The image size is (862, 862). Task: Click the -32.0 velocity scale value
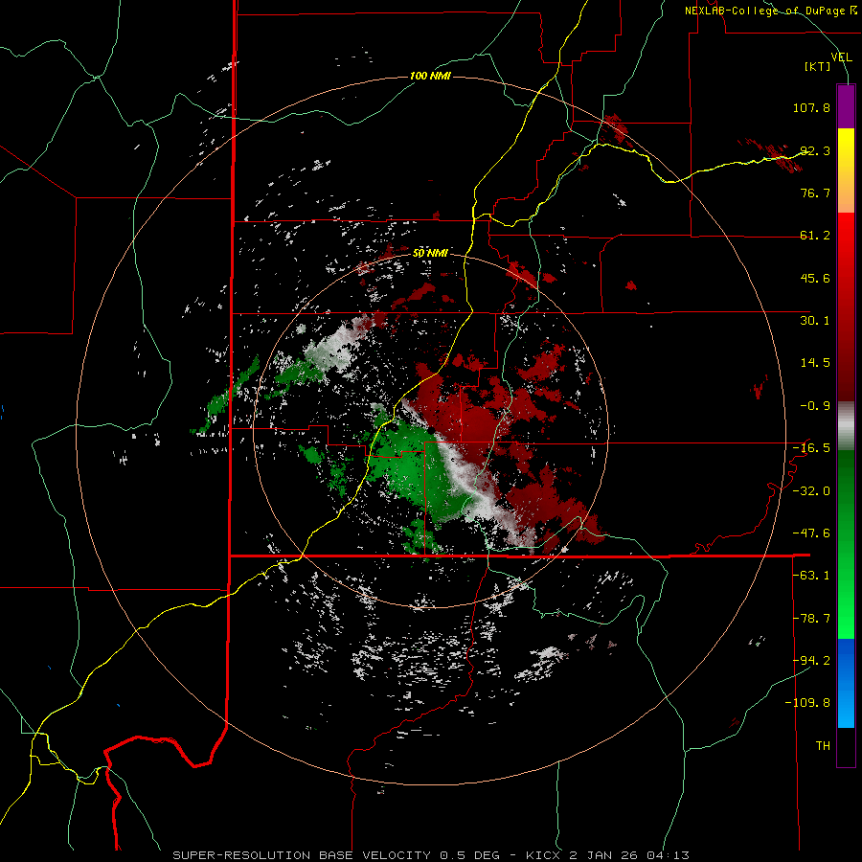tap(811, 491)
